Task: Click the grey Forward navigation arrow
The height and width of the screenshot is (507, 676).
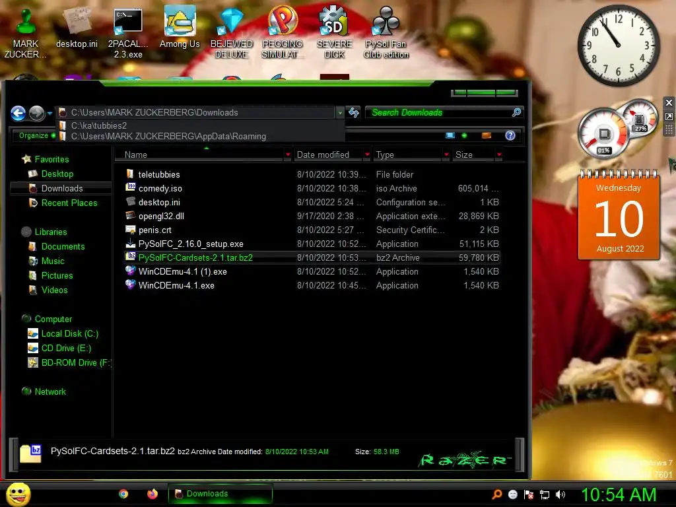Action: point(37,113)
